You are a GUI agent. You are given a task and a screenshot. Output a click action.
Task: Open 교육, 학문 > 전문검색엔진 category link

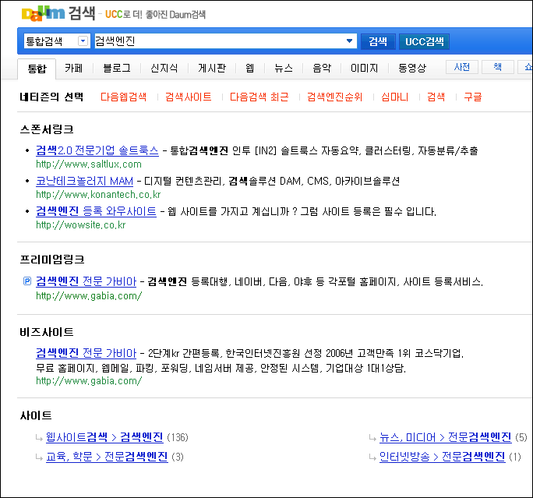[x=107, y=457]
